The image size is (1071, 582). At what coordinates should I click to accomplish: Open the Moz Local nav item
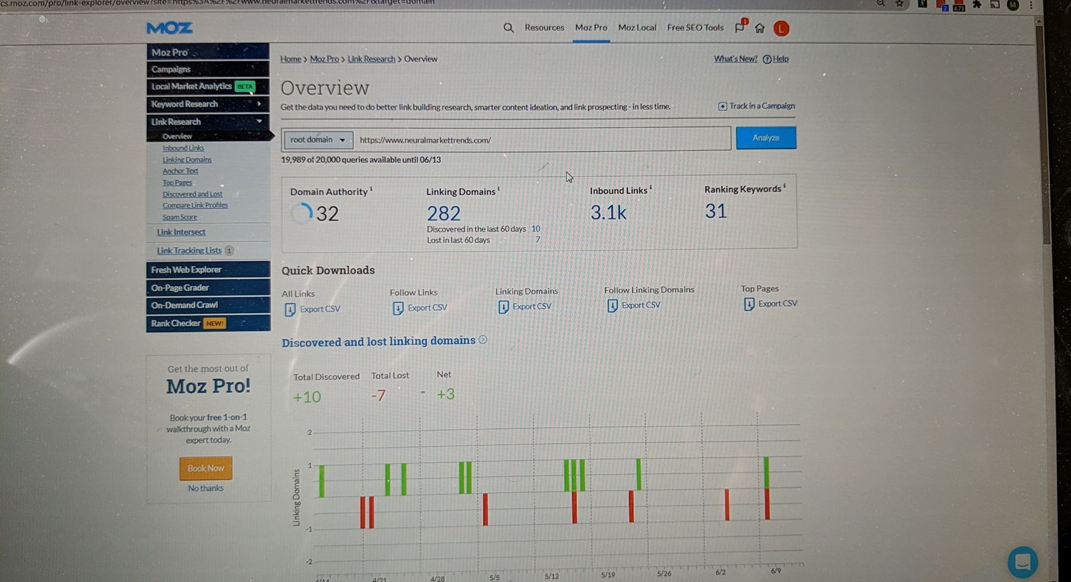click(x=637, y=28)
